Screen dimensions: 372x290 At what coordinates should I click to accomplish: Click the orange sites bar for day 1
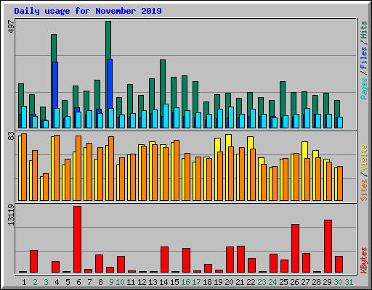(x=24, y=167)
